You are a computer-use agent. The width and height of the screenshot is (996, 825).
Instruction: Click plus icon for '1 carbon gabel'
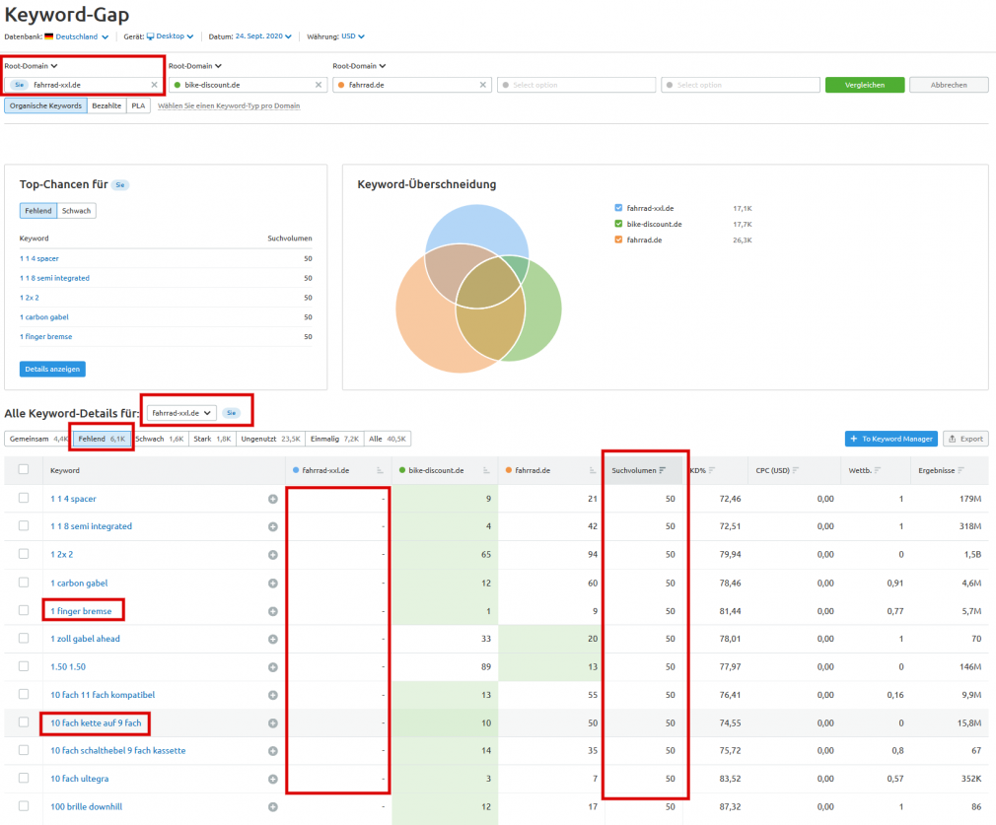pyautogui.click(x=272, y=584)
